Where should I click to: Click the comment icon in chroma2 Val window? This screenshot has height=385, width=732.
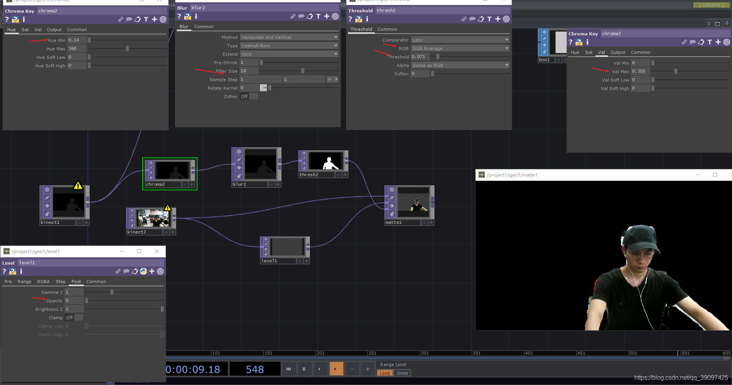[x=692, y=42]
